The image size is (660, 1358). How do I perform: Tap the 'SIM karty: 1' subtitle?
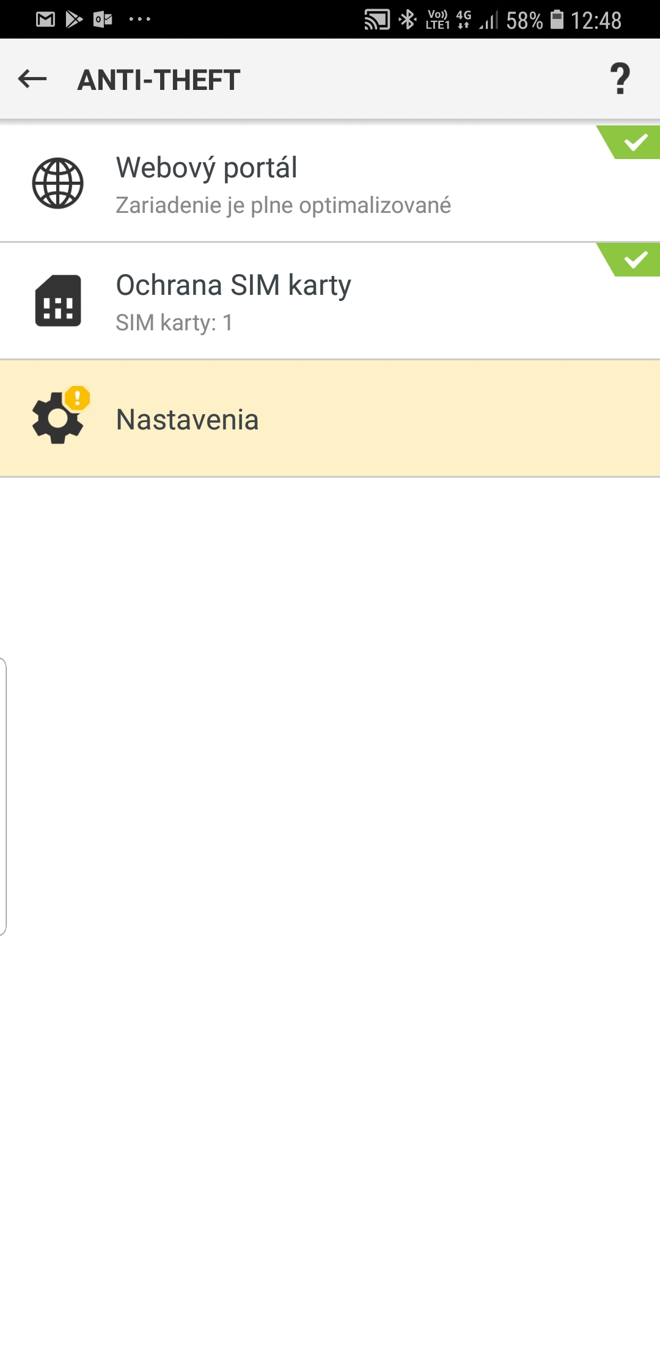pos(174,323)
